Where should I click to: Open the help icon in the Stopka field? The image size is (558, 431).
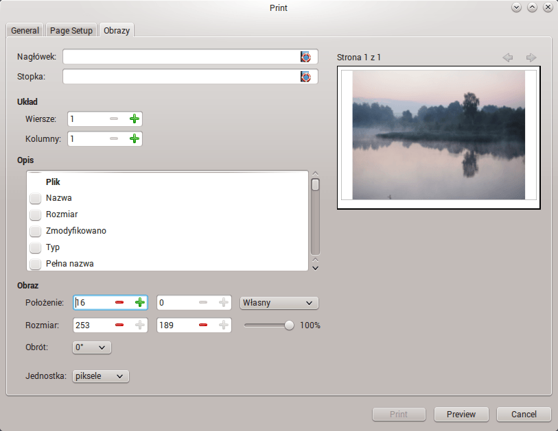(x=305, y=77)
